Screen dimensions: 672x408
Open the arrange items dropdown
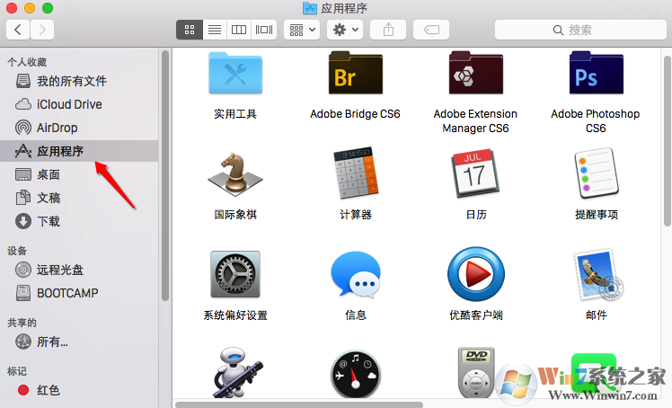pyautogui.click(x=302, y=30)
